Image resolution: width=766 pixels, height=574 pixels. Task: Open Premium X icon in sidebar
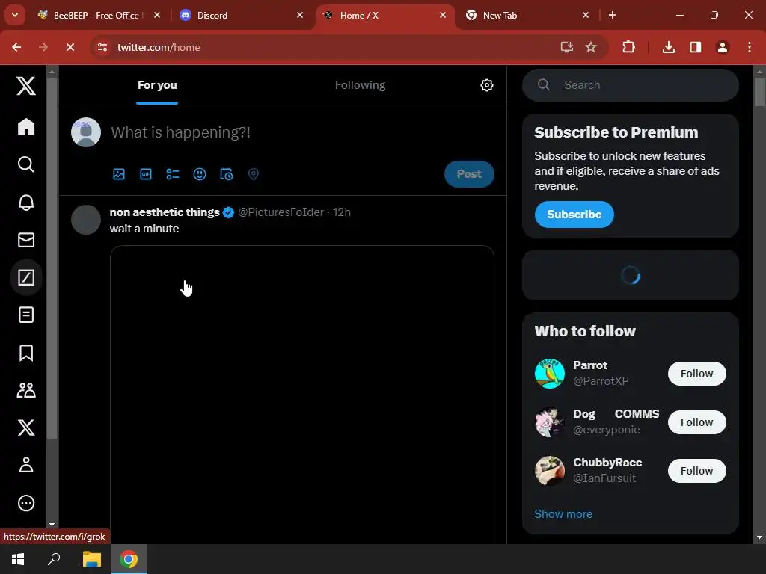(26, 428)
